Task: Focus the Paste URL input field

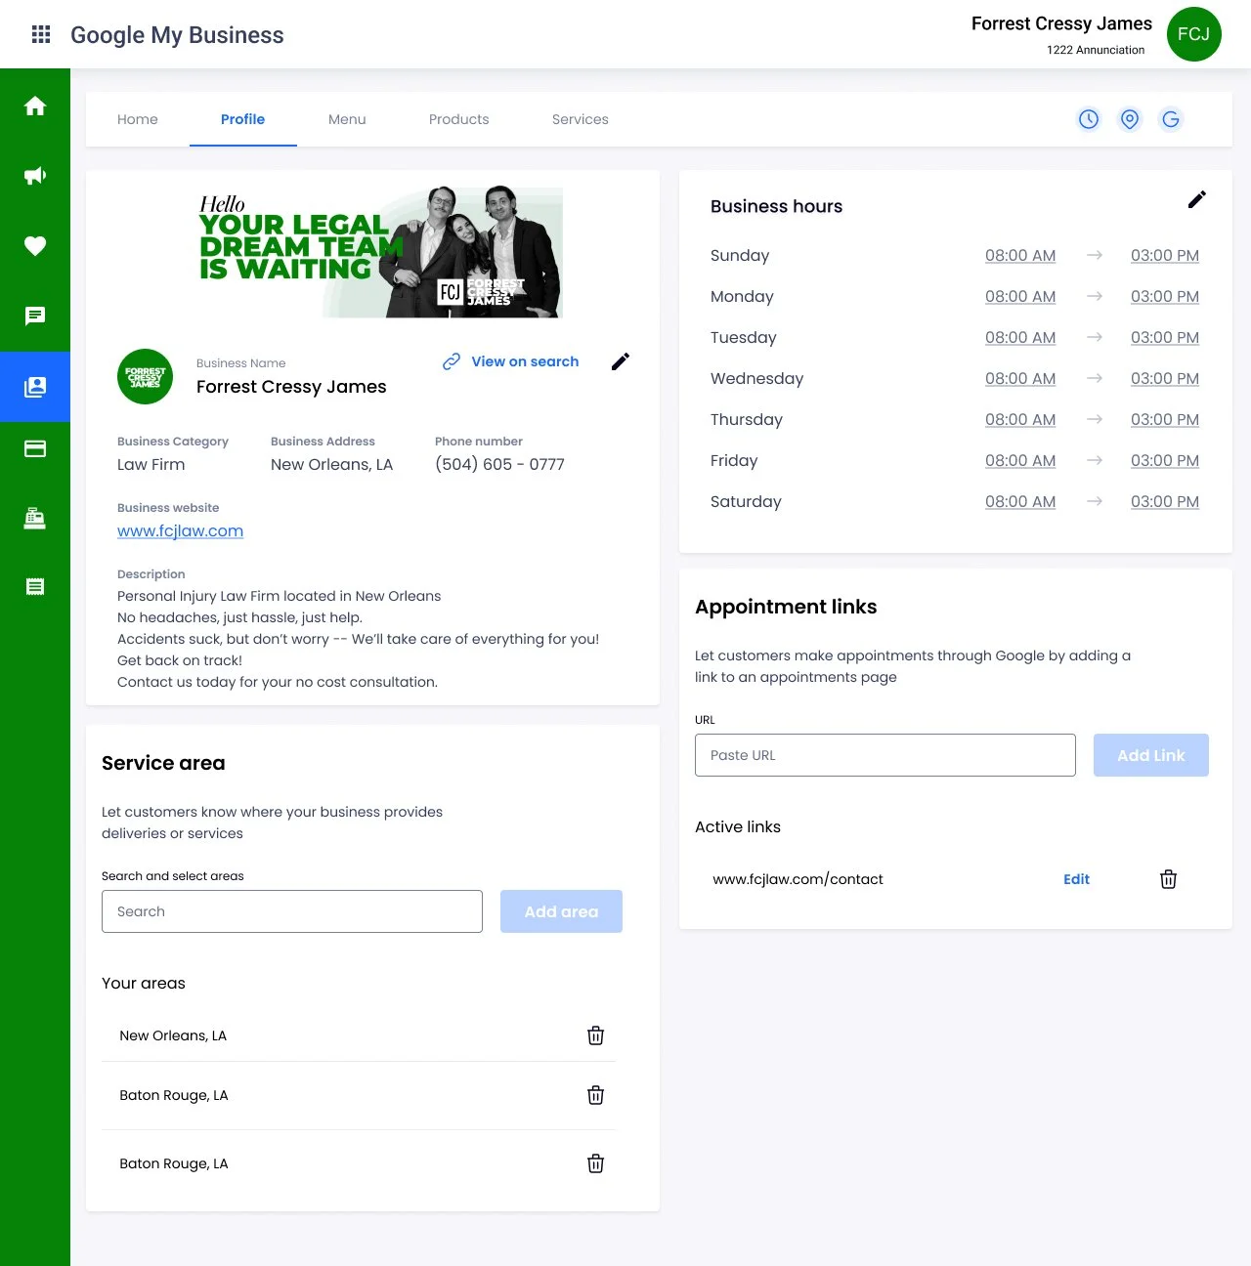Action: coord(885,755)
